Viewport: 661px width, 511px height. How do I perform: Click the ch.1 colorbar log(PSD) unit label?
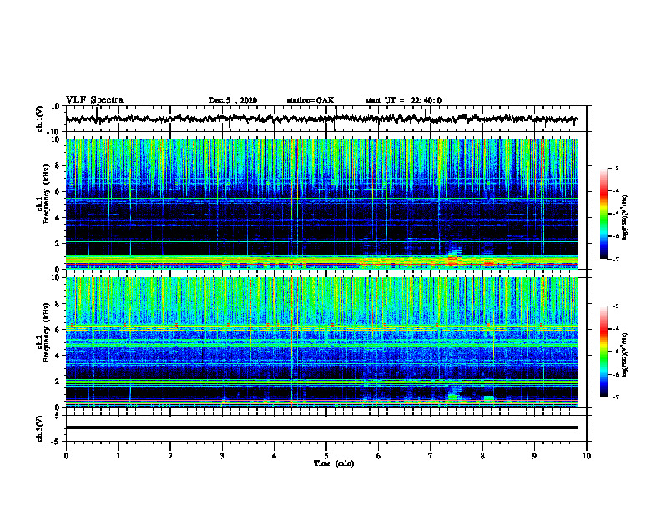coord(625,217)
